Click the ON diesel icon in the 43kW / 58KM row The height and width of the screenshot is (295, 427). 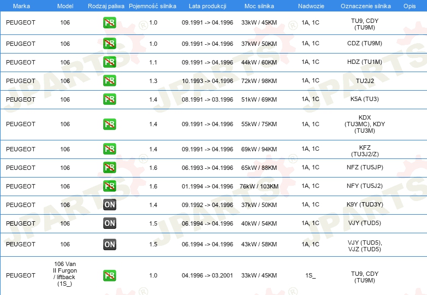pos(109,244)
